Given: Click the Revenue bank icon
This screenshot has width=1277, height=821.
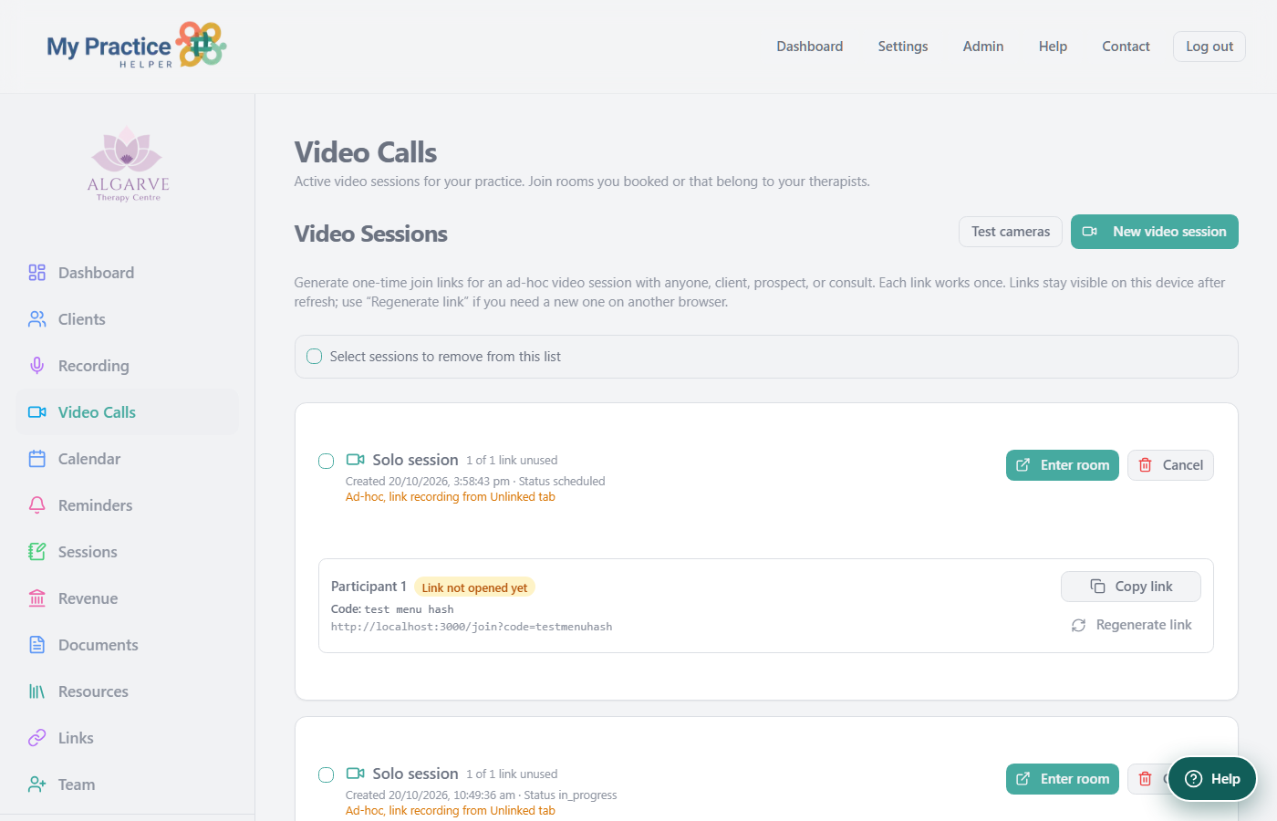Looking at the screenshot, I should [x=36, y=598].
